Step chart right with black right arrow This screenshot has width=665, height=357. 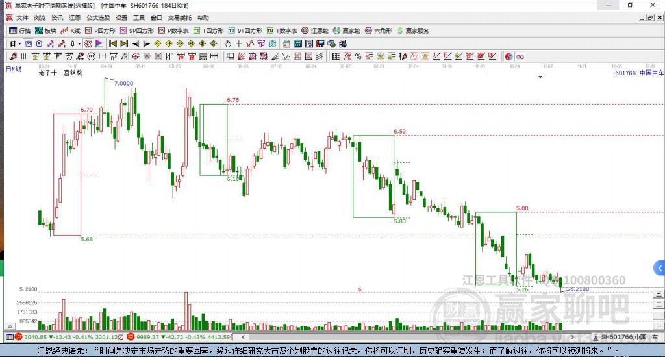(146, 43)
